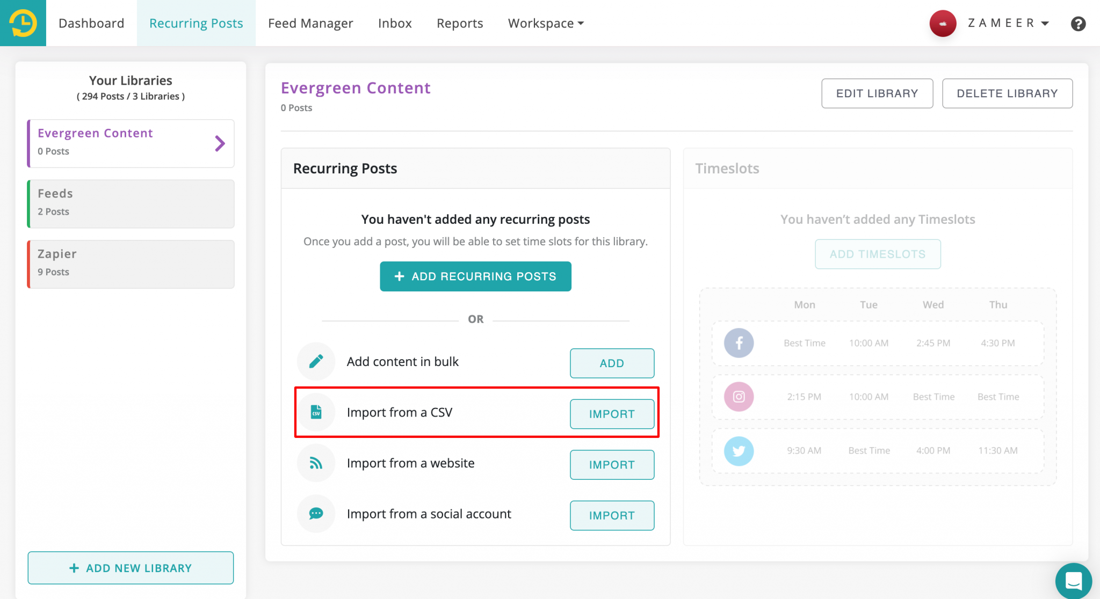The image size is (1100, 599).
Task: Select the Facebook timeslot icon
Action: point(739,343)
